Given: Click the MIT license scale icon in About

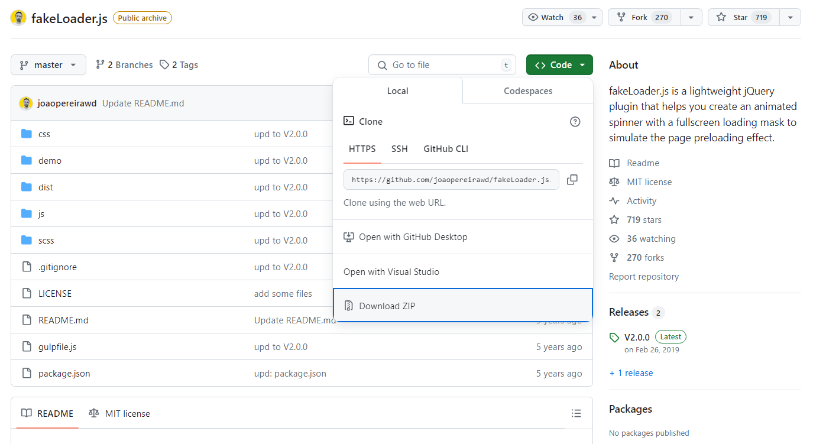Looking at the screenshot, I should [x=614, y=182].
